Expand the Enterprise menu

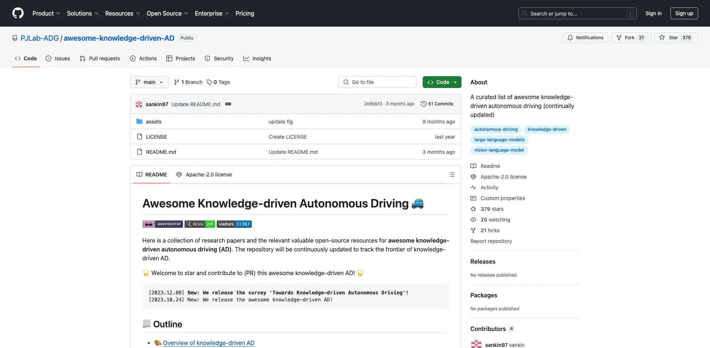tap(212, 13)
